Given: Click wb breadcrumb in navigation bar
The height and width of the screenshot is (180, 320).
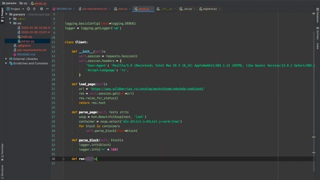Looking at the screenshot, I should point(23,3).
